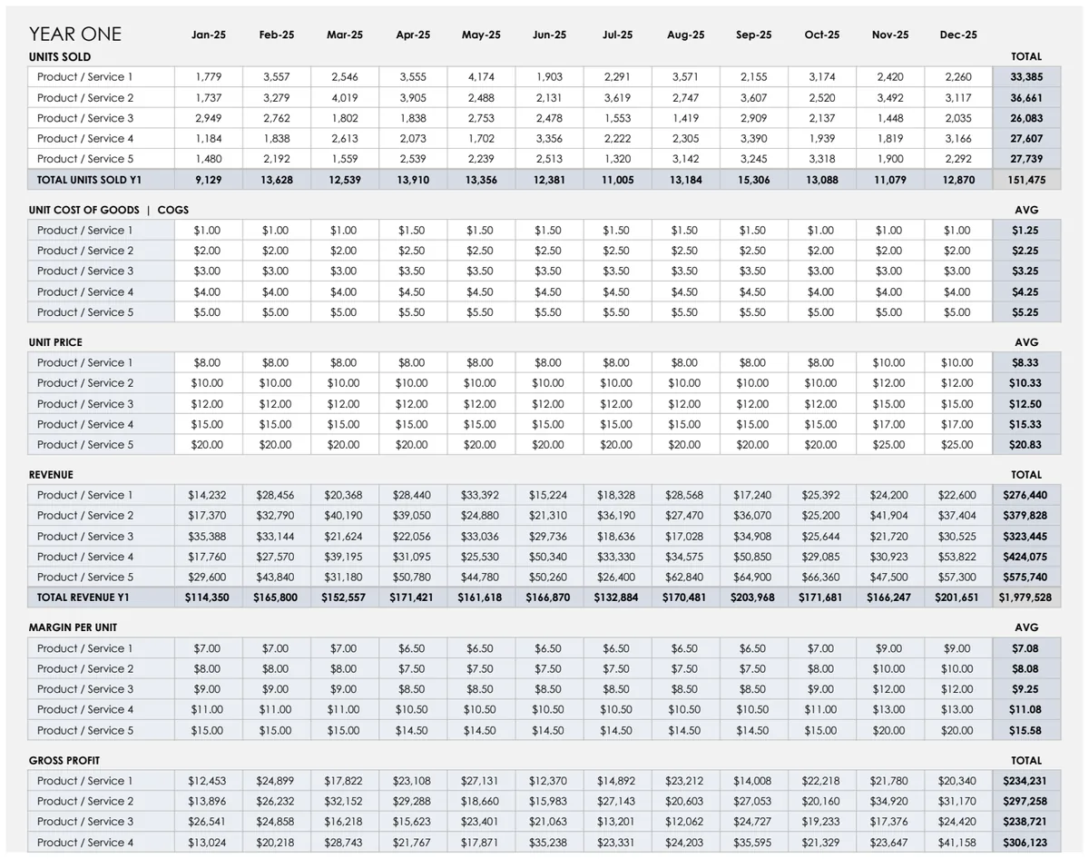Click Jan-25 gross profit $12,453
Viewport: 1089px width, 859px height.
coord(209,781)
